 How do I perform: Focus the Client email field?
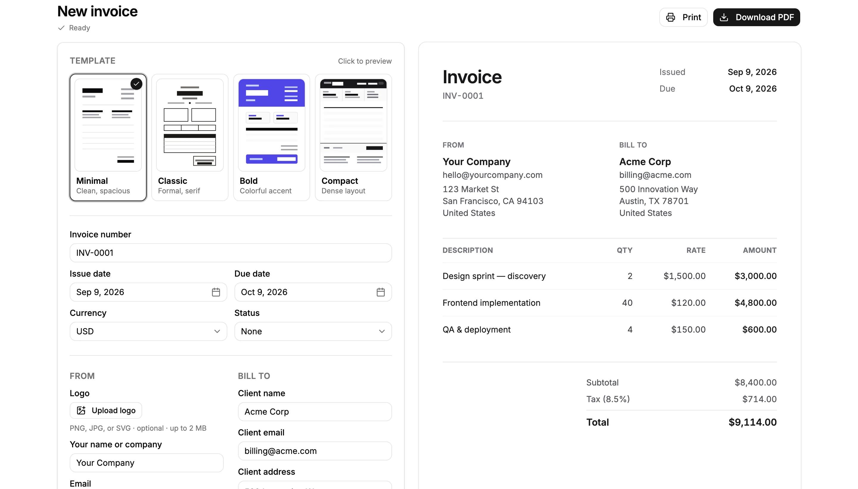point(315,451)
